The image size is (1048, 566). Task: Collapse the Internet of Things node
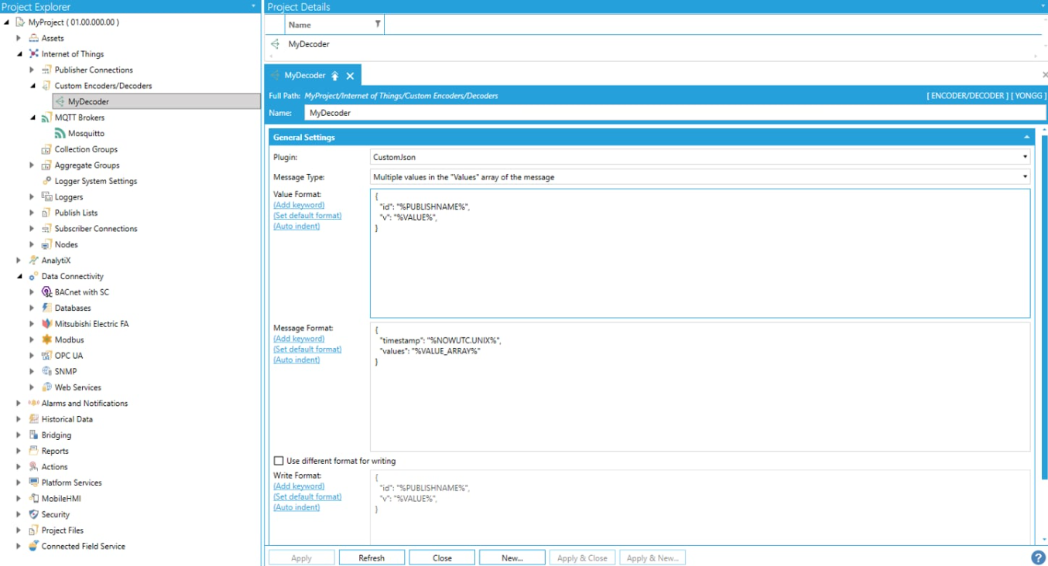click(19, 54)
